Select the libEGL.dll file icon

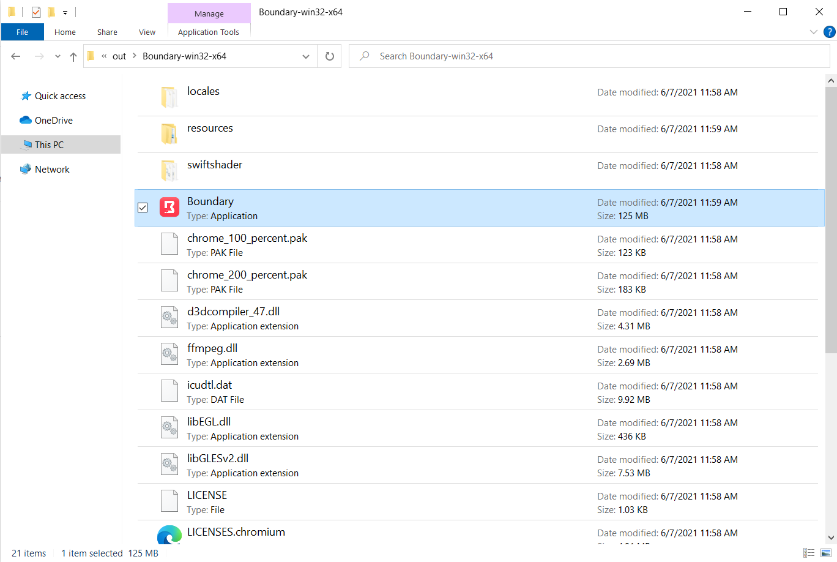click(x=169, y=427)
